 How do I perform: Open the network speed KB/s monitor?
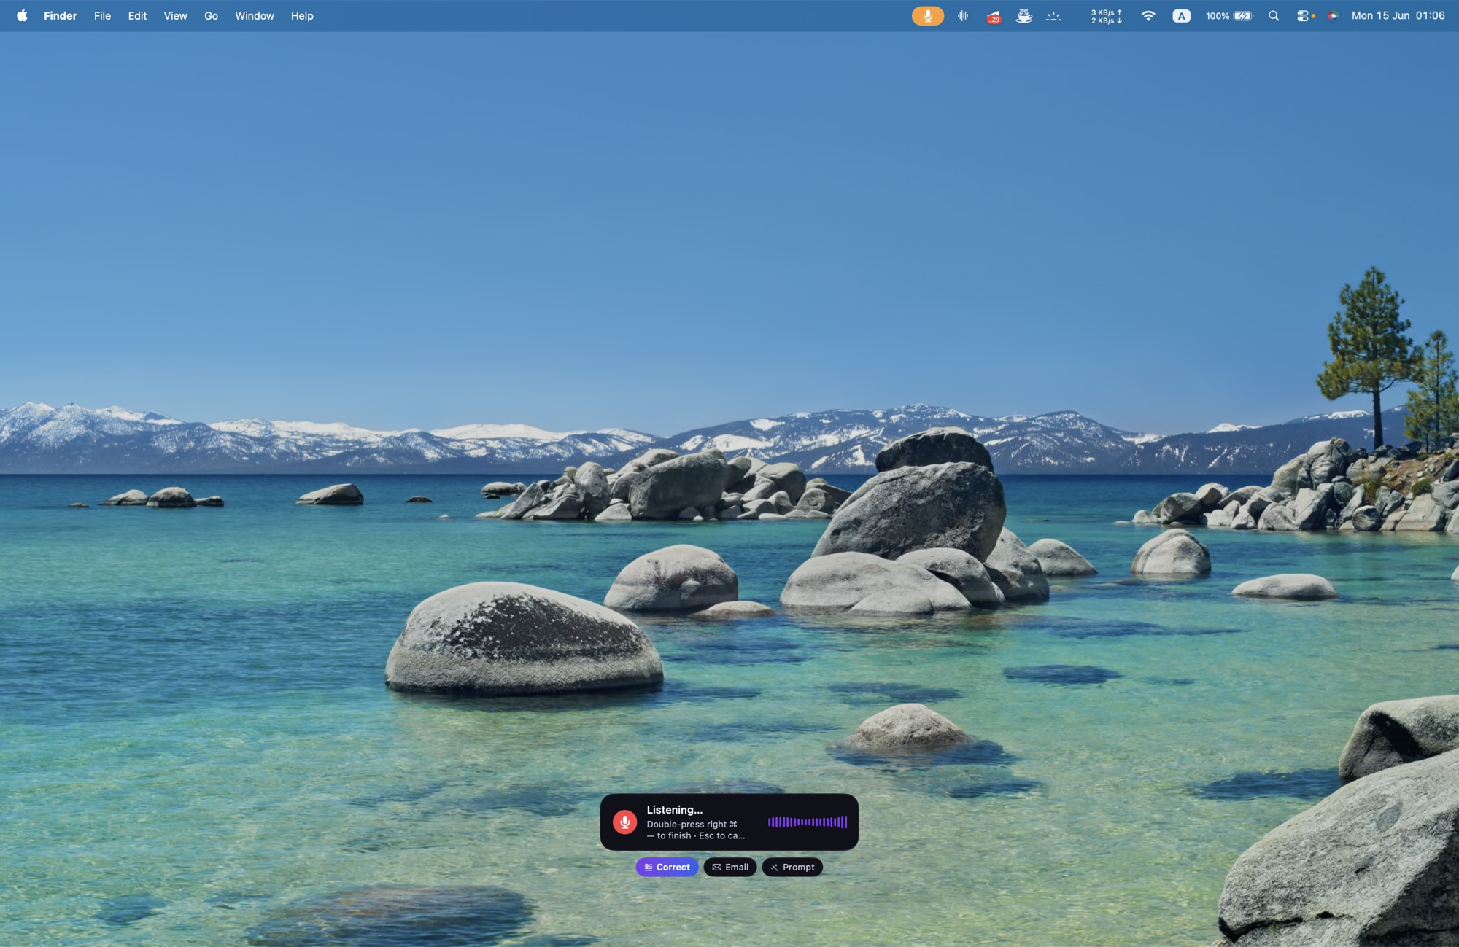tap(1107, 16)
